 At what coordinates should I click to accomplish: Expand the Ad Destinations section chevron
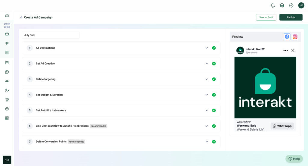[x=207, y=48]
